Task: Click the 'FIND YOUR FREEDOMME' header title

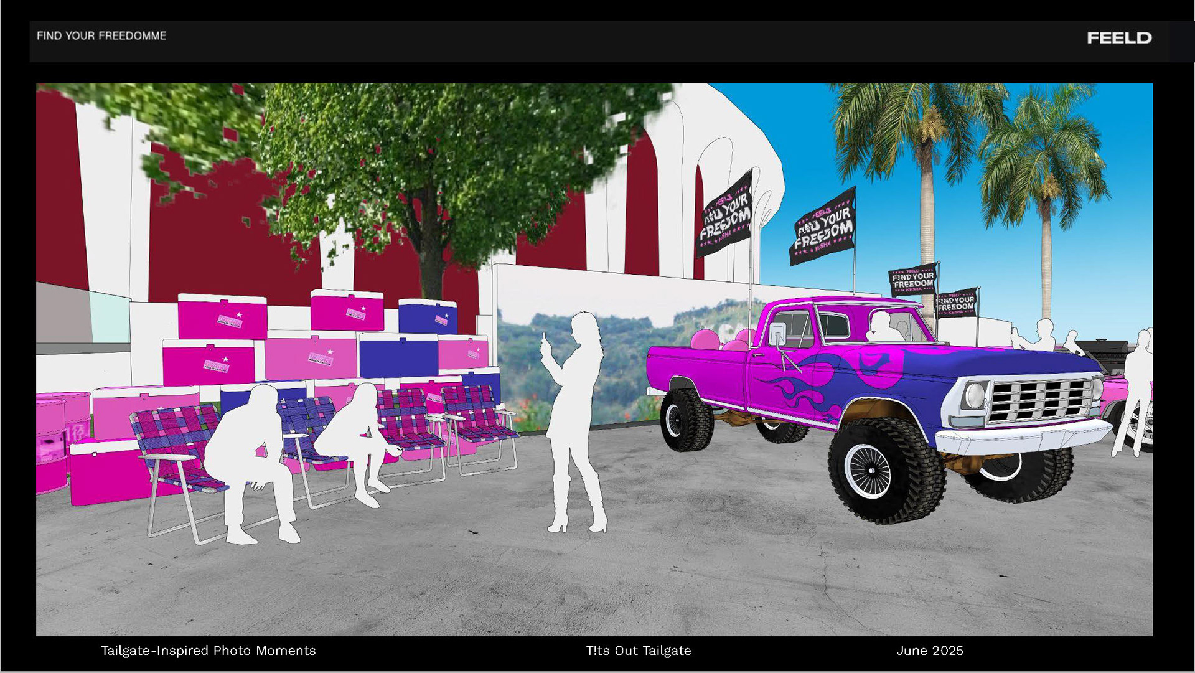Action: tap(101, 36)
